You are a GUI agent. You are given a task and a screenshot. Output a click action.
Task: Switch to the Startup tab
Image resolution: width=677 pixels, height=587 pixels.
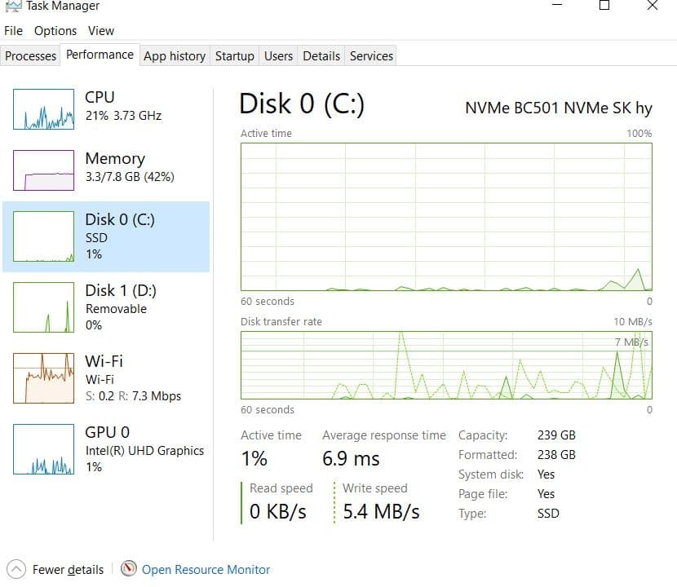234,55
